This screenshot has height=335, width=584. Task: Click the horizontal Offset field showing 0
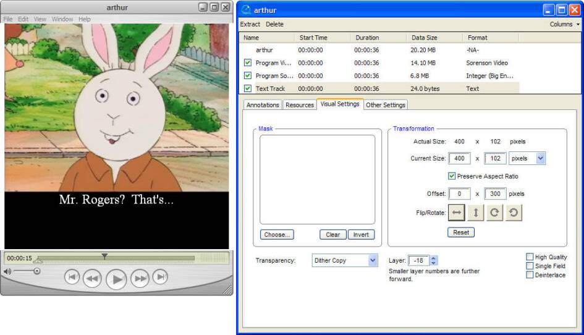tap(459, 194)
